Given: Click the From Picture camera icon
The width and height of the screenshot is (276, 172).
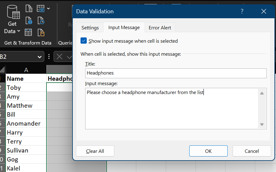Looking at the screenshot, I should [x=41, y=8].
